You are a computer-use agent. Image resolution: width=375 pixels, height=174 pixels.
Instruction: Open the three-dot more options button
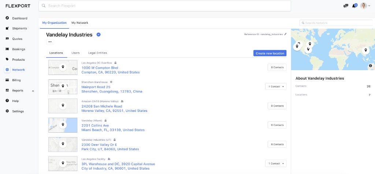coord(50,42)
